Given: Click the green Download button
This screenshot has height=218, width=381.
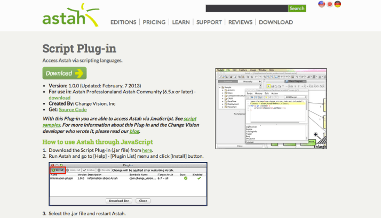Looking at the screenshot, I should click(x=65, y=73).
